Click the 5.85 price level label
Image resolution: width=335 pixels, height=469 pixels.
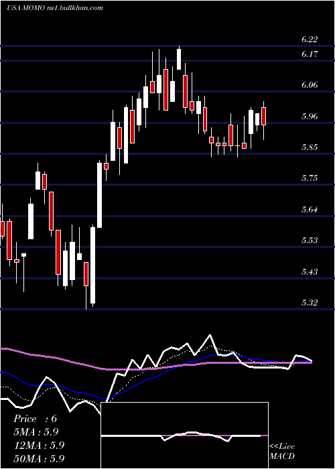[x=309, y=147]
